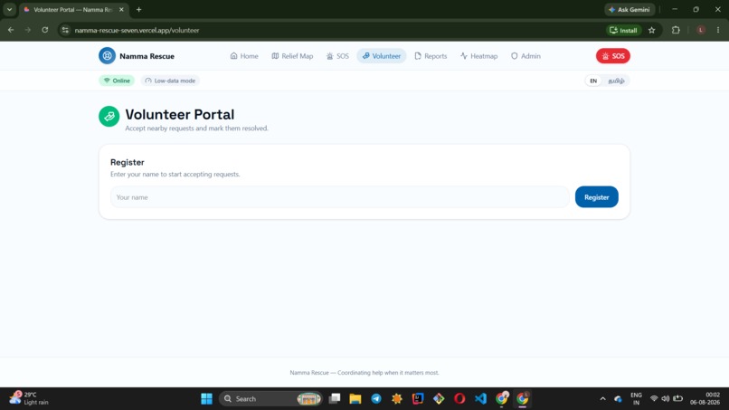Click the green Volunteer Portal icon
This screenshot has height=410, width=729.
(x=109, y=117)
